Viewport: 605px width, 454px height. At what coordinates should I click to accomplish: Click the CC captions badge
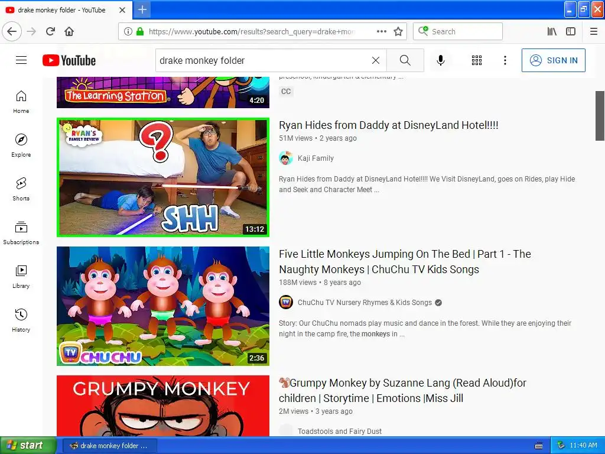point(286,92)
